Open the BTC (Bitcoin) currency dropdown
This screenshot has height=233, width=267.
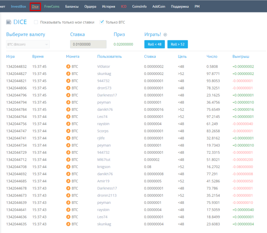coord(28,45)
